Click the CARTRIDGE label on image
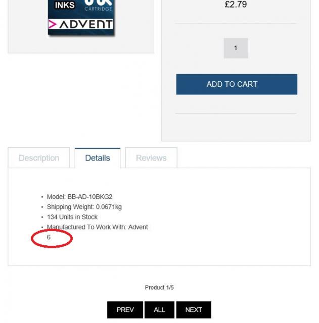The width and height of the screenshot is (319, 323). tap(98, 9)
